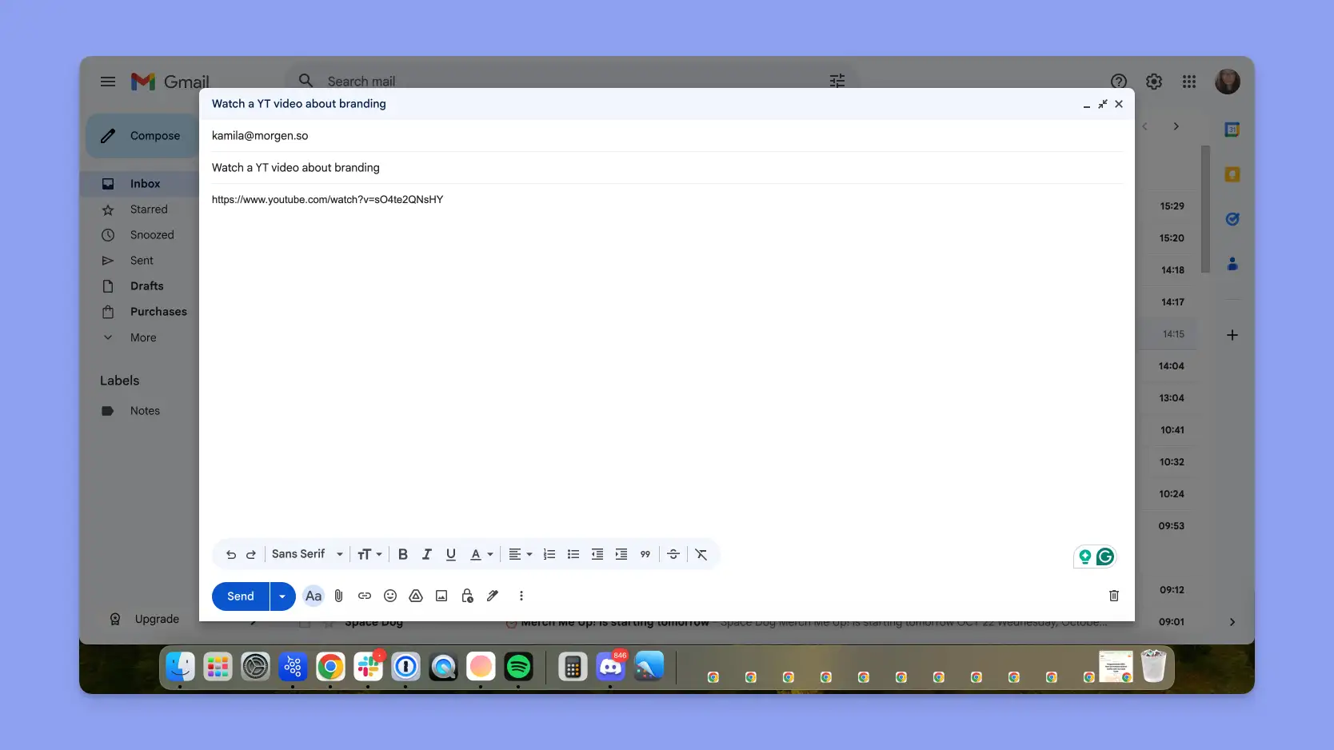
Task: Attach files with paperclip icon
Action: (x=339, y=596)
